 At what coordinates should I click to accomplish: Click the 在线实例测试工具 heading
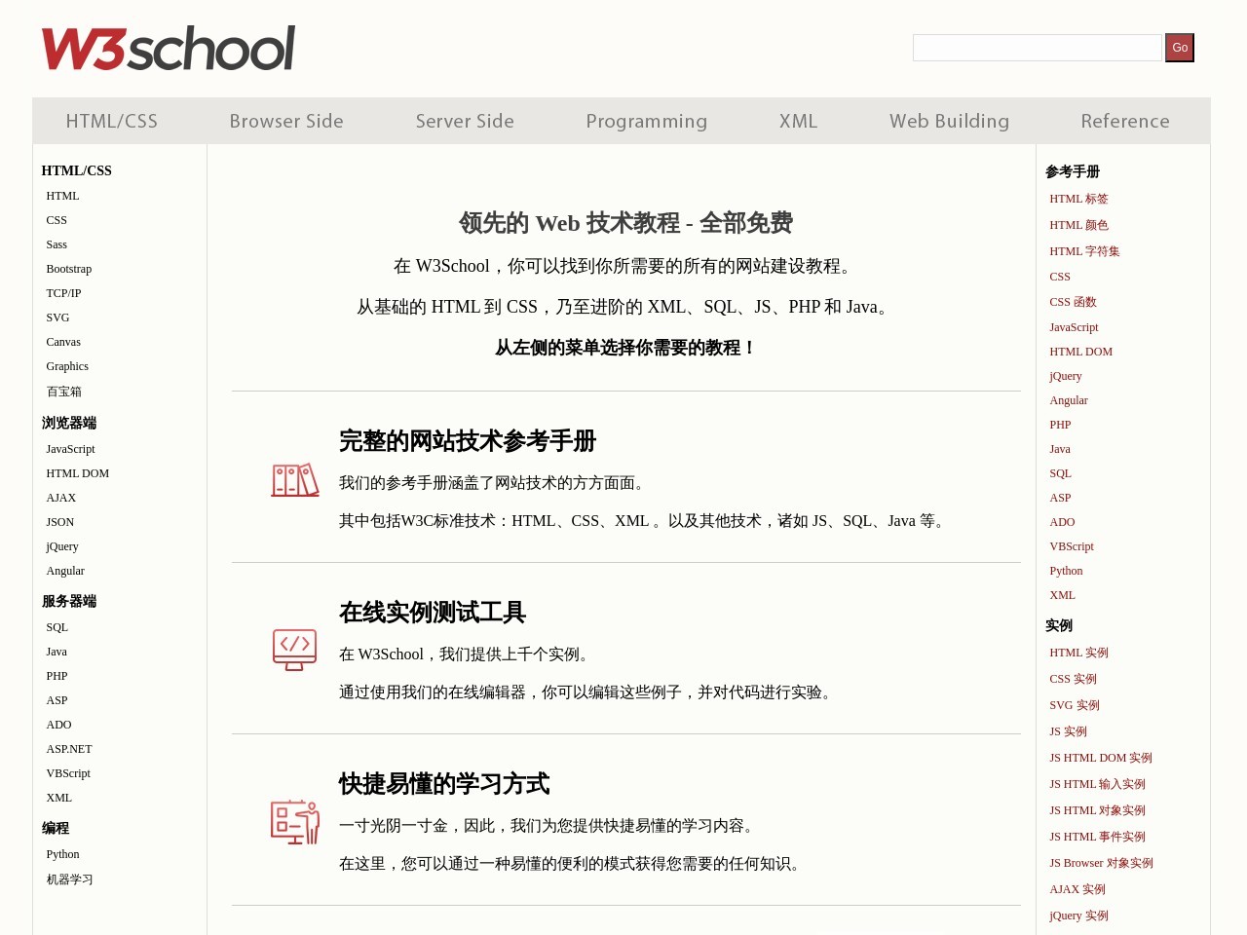[433, 613]
